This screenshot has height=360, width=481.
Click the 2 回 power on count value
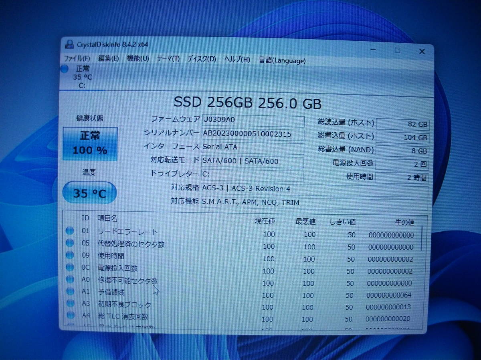[x=402, y=164]
